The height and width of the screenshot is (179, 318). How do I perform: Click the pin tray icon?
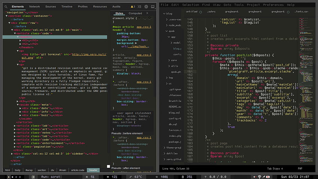264,177
